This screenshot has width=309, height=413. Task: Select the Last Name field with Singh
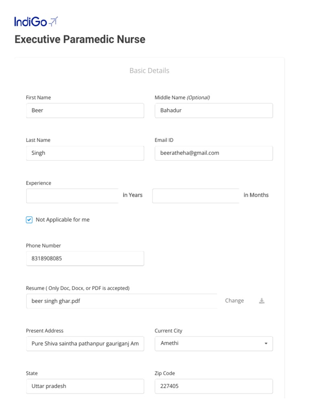pyautogui.click(x=85, y=153)
